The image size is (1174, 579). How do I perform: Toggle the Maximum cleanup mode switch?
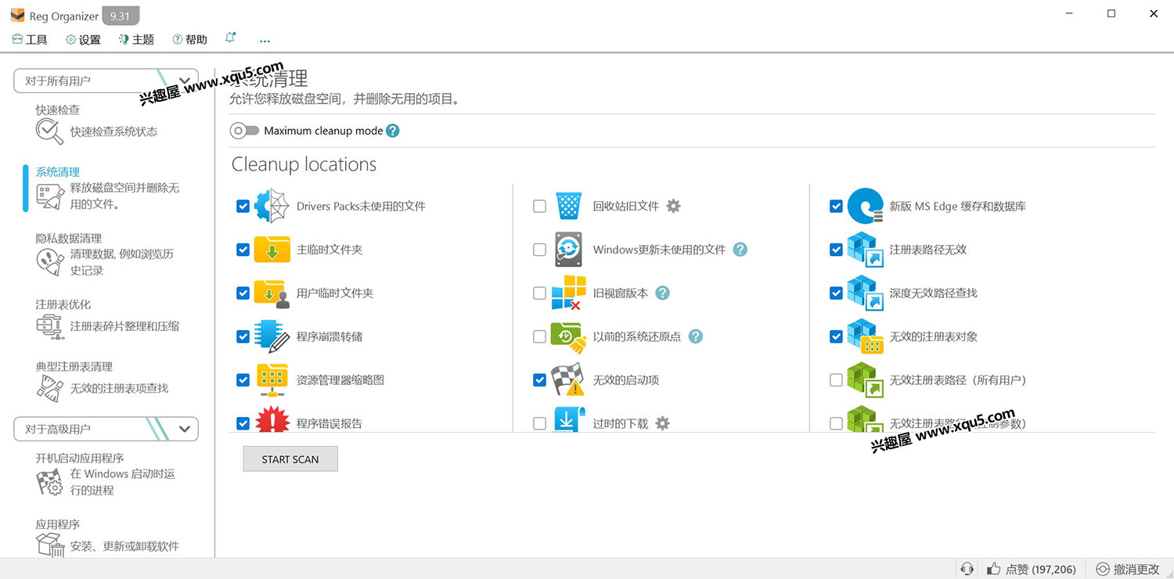pyautogui.click(x=244, y=131)
